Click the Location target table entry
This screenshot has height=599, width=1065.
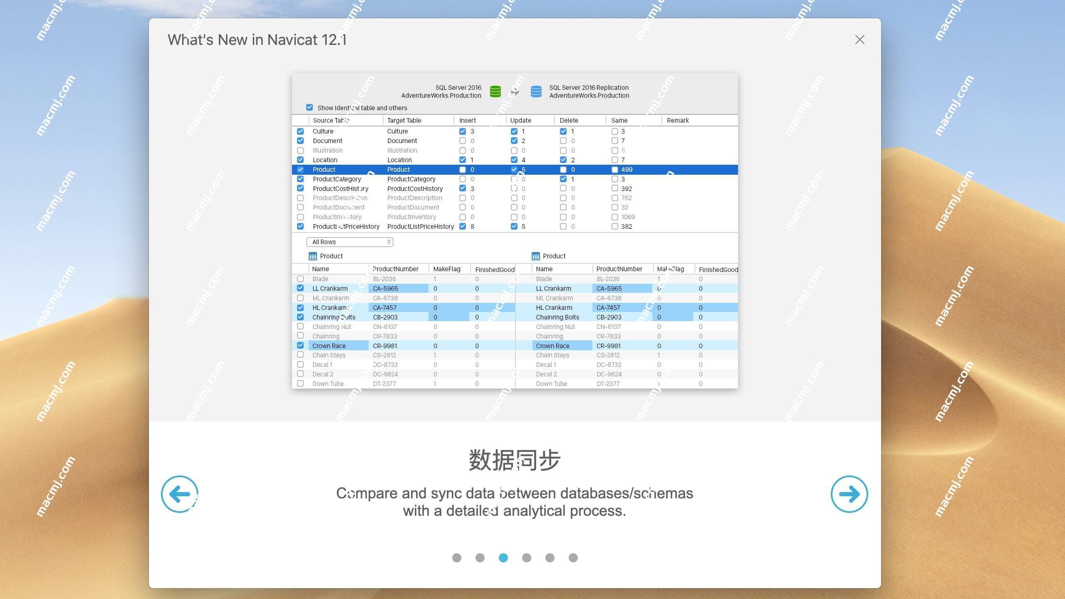coord(400,159)
